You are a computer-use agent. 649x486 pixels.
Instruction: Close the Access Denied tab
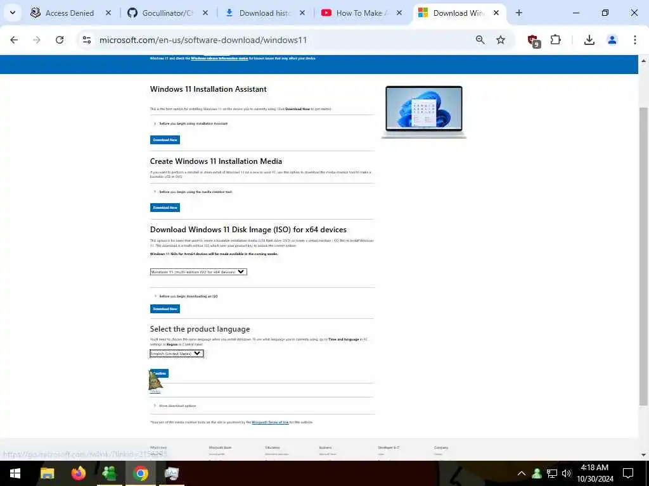pos(108,13)
